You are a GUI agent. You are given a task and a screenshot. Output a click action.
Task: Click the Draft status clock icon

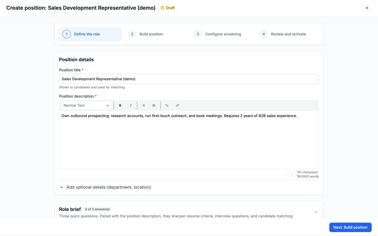point(162,8)
